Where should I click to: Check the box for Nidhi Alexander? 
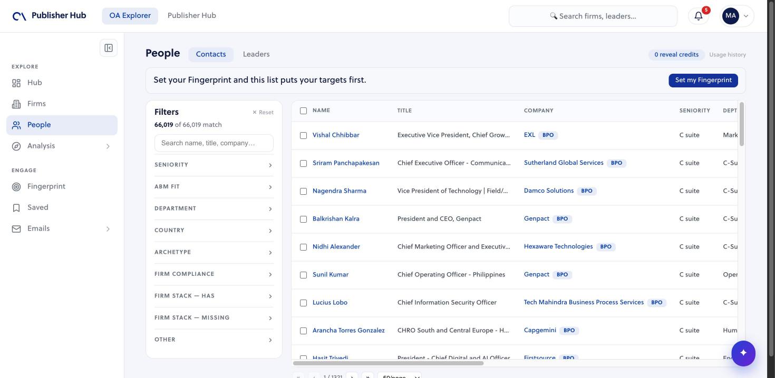pyautogui.click(x=303, y=247)
